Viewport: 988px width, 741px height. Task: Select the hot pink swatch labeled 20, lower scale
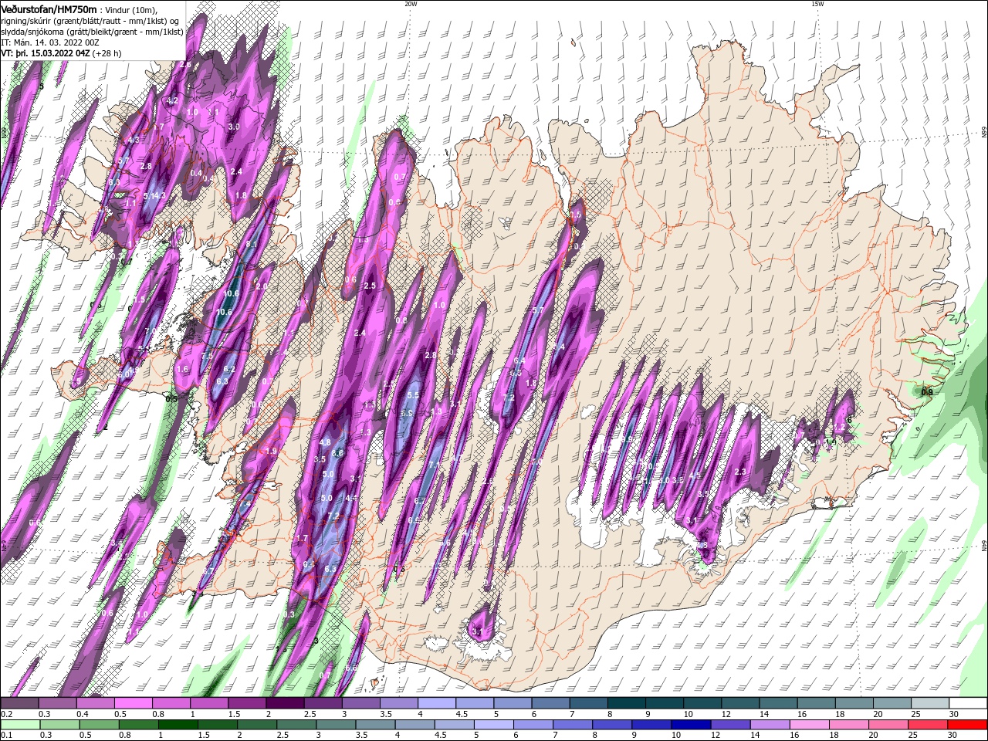click(889, 725)
